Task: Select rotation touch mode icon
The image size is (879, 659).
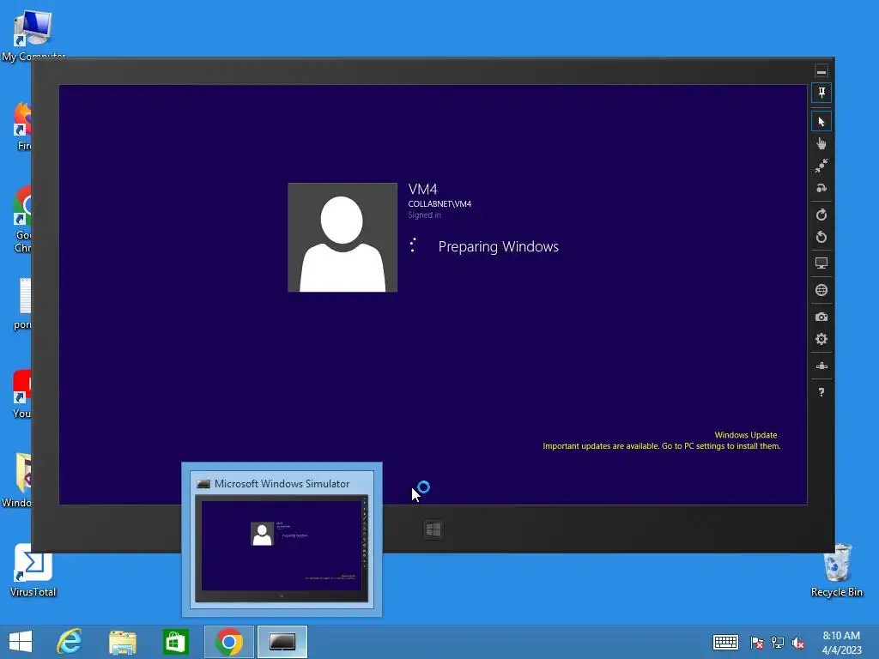Action: click(x=821, y=188)
